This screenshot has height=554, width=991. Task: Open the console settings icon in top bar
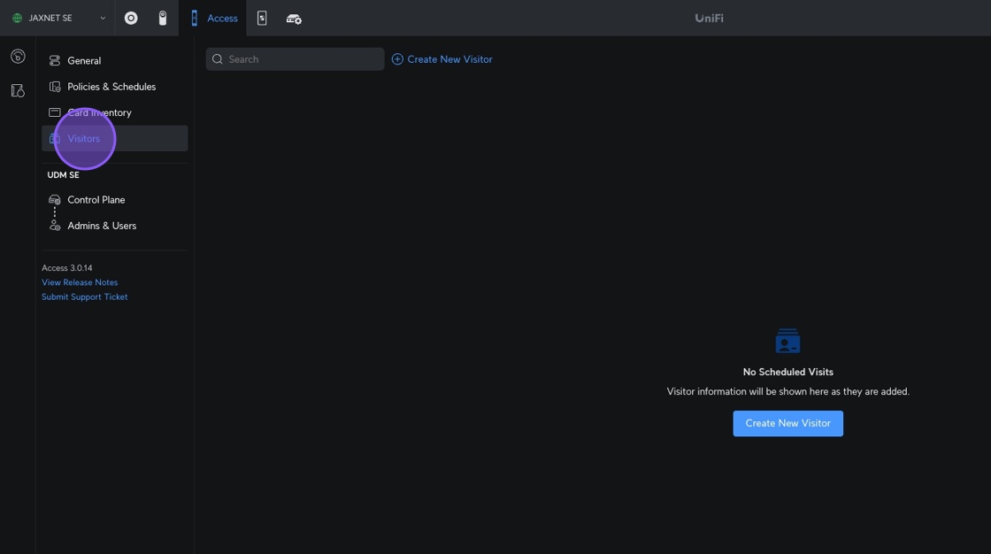click(x=294, y=19)
